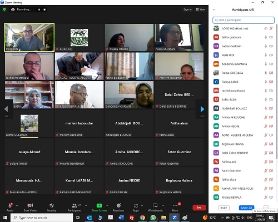Open the View layout menu
The width and height of the screenshot is (278, 222).
click(x=201, y=9)
